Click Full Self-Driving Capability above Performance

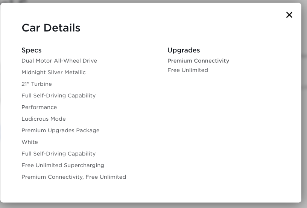[x=58, y=96]
